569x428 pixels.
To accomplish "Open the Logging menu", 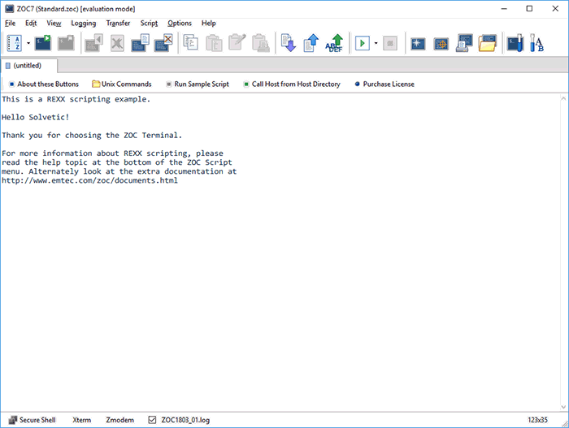I will pyautogui.click(x=84, y=24).
